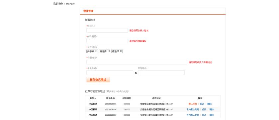This screenshot has height=120, width=279.
Task: Click the 保存收货地址 save button
Action: tap(98, 80)
